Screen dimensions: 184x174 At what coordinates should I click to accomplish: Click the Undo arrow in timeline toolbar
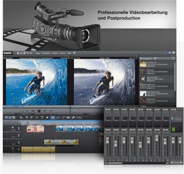(x=27, y=118)
